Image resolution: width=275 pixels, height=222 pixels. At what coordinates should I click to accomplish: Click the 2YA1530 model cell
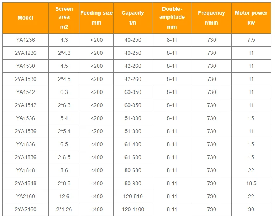pos(25,79)
